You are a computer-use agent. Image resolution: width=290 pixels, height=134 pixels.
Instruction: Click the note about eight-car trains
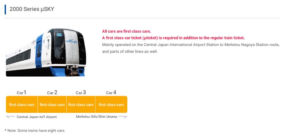[x=35, y=131]
